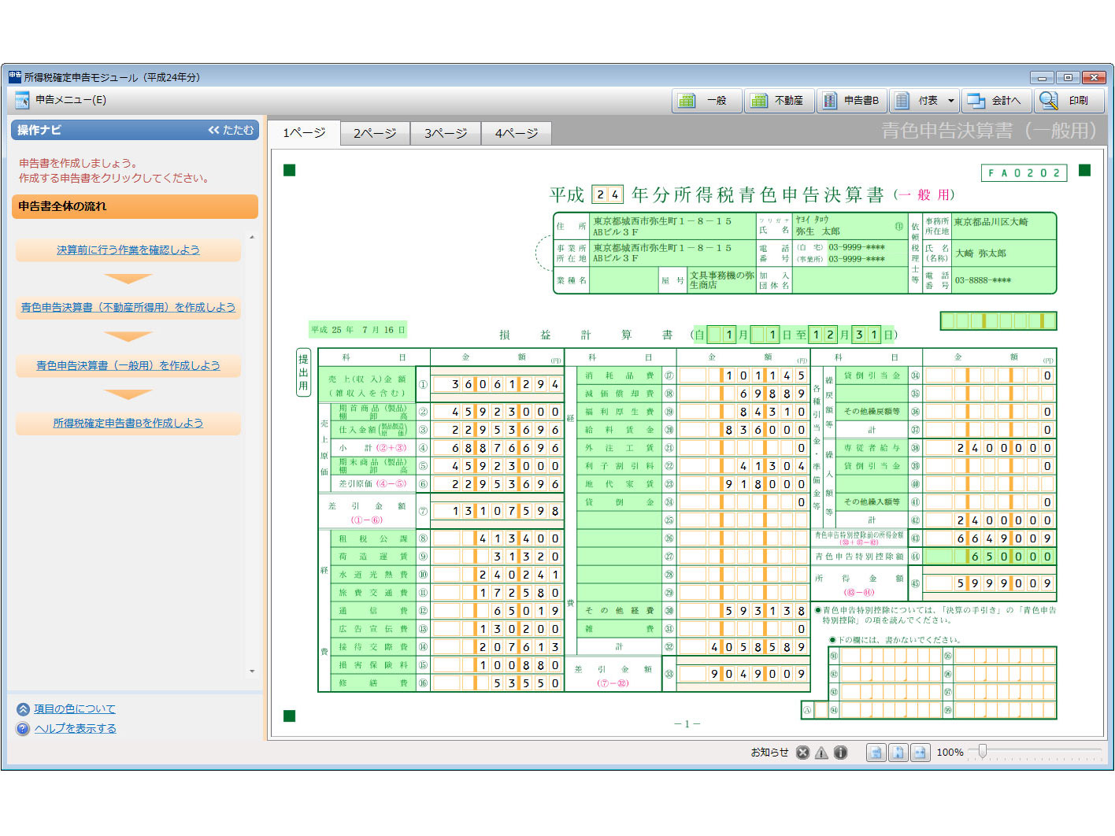Fit page height with the vertical-fit icon
Viewport: 1115px width, 836px height.
coord(898,753)
